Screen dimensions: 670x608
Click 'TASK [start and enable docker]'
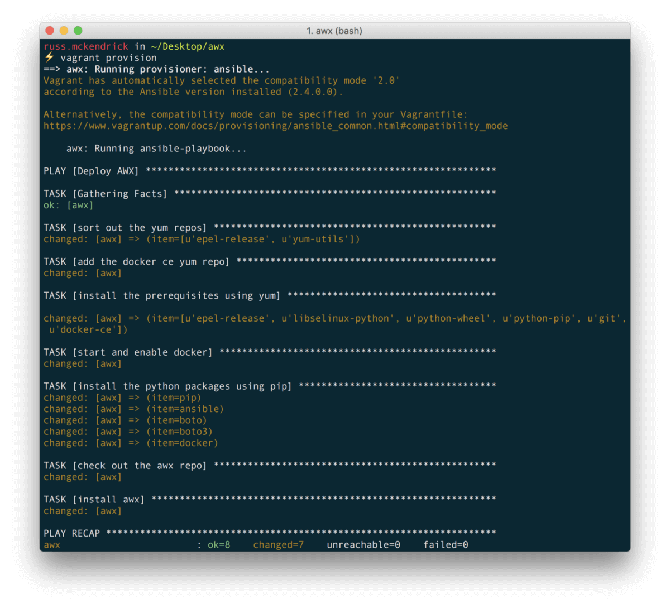tap(128, 352)
